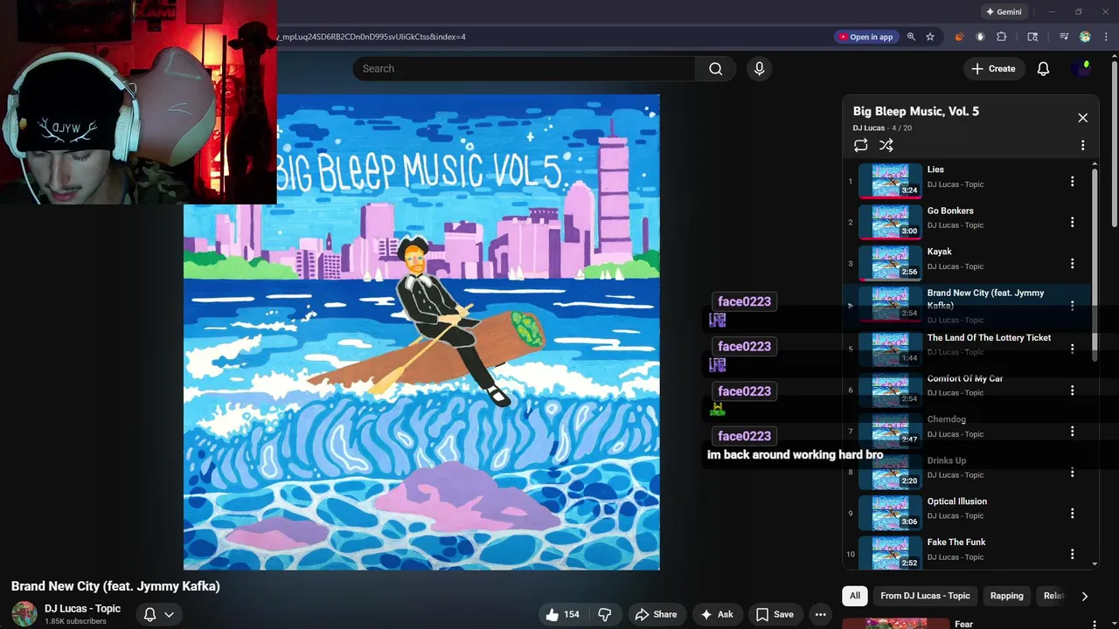Image resolution: width=1119 pixels, height=629 pixels.
Task: Open more options for Chemdog track
Action: [1072, 431]
